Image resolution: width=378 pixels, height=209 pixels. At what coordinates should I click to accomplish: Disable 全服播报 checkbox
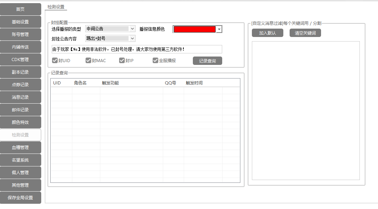pyautogui.click(x=155, y=61)
